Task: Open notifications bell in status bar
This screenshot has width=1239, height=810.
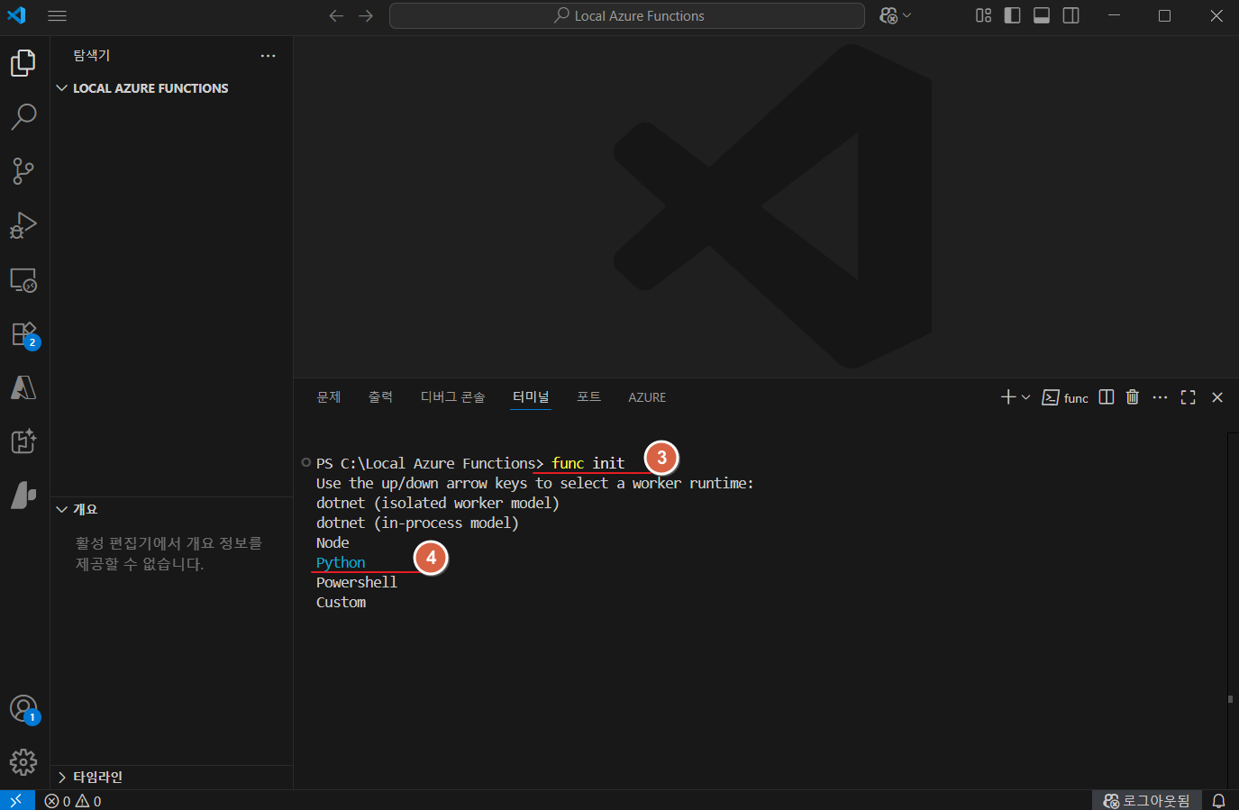Action: (1218, 801)
